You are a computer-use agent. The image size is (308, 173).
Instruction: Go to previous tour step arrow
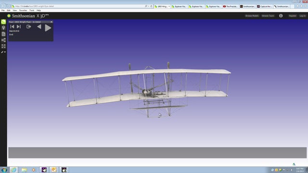click(39, 27)
